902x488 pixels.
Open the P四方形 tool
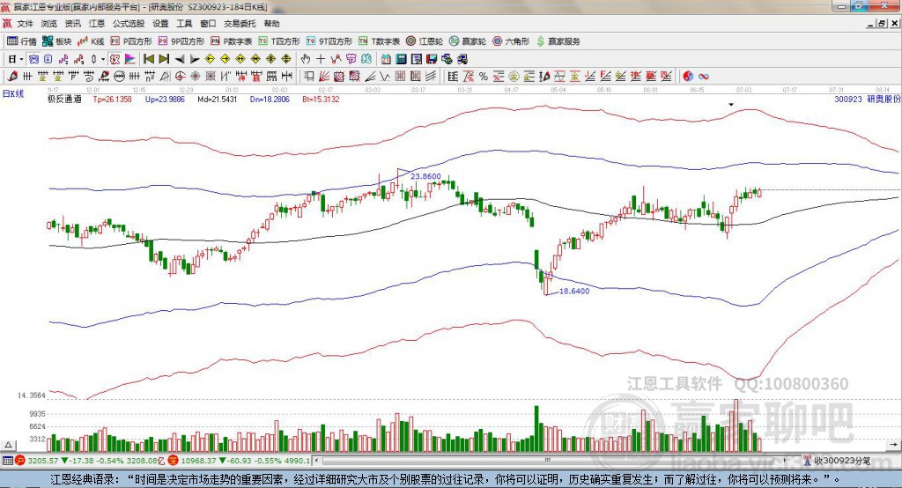point(131,41)
